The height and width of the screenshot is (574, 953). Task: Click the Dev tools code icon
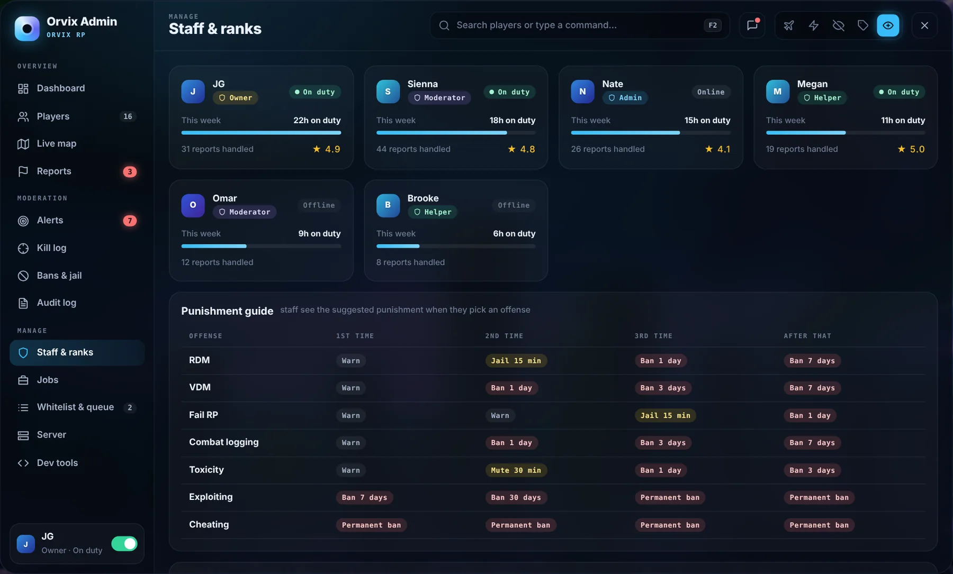point(23,463)
